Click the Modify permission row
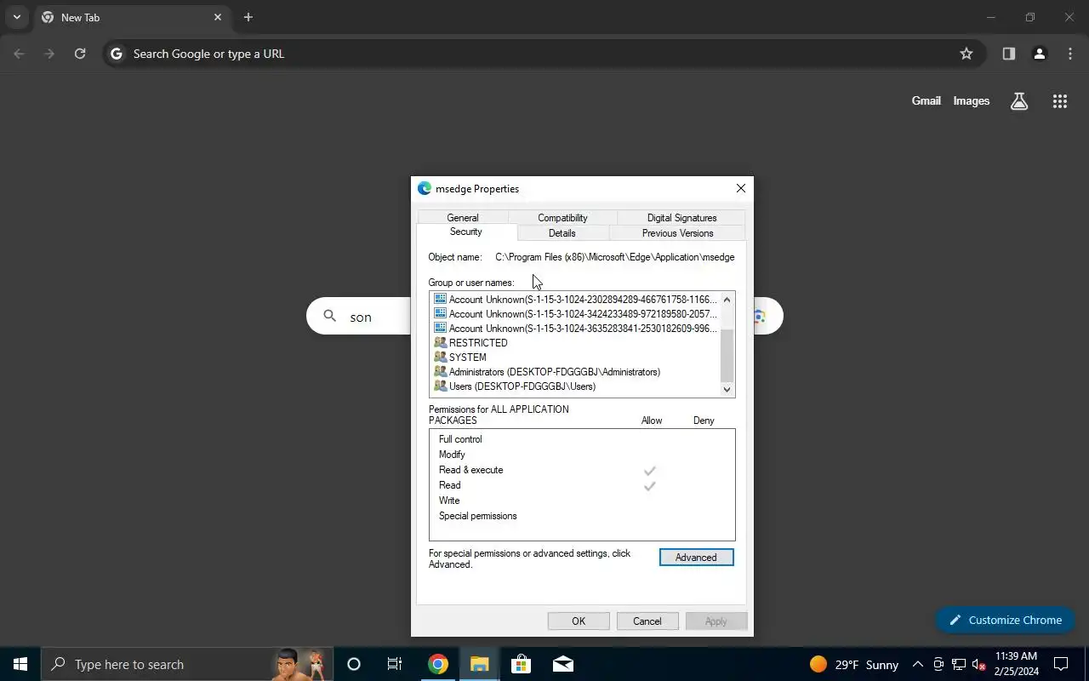The height and width of the screenshot is (681, 1089). [x=582, y=455]
